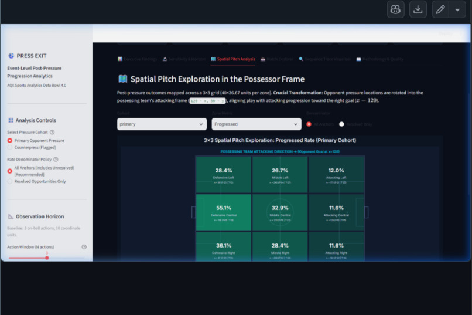Click the Defensive Left zone showing 28.4%

[224, 175]
